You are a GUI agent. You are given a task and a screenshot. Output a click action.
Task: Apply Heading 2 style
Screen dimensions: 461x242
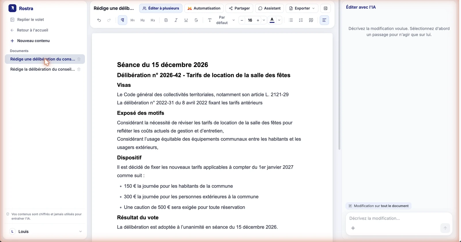tap(143, 20)
